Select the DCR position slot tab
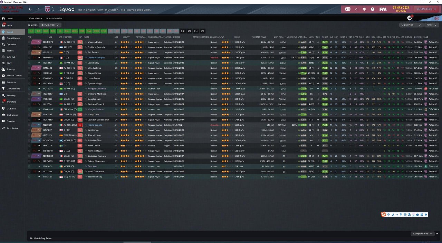Viewport: 442px width, 243px height. click(x=46, y=31)
